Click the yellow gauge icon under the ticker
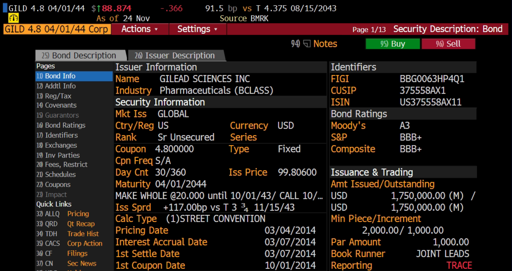Image resolution: width=512 pixels, height=271 pixels. 13,18
